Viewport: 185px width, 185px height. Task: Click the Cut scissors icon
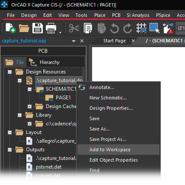pyautogui.click(x=74, y=28)
